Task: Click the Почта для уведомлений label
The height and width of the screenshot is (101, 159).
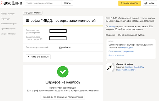Action: 37,47
